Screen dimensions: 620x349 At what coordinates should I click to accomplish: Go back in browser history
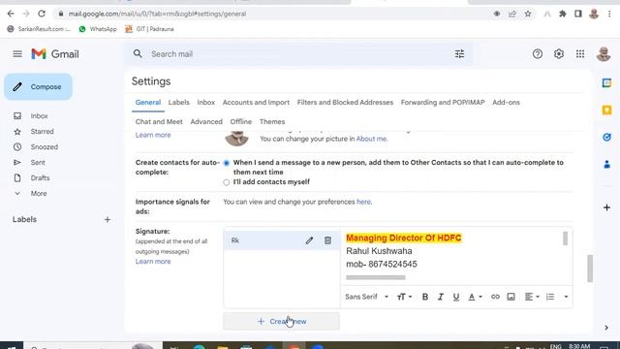(11, 14)
